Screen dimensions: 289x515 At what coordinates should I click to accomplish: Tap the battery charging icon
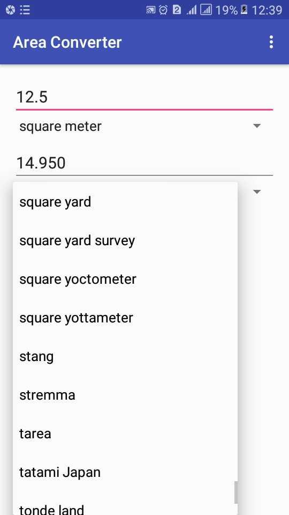pyautogui.click(x=244, y=10)
